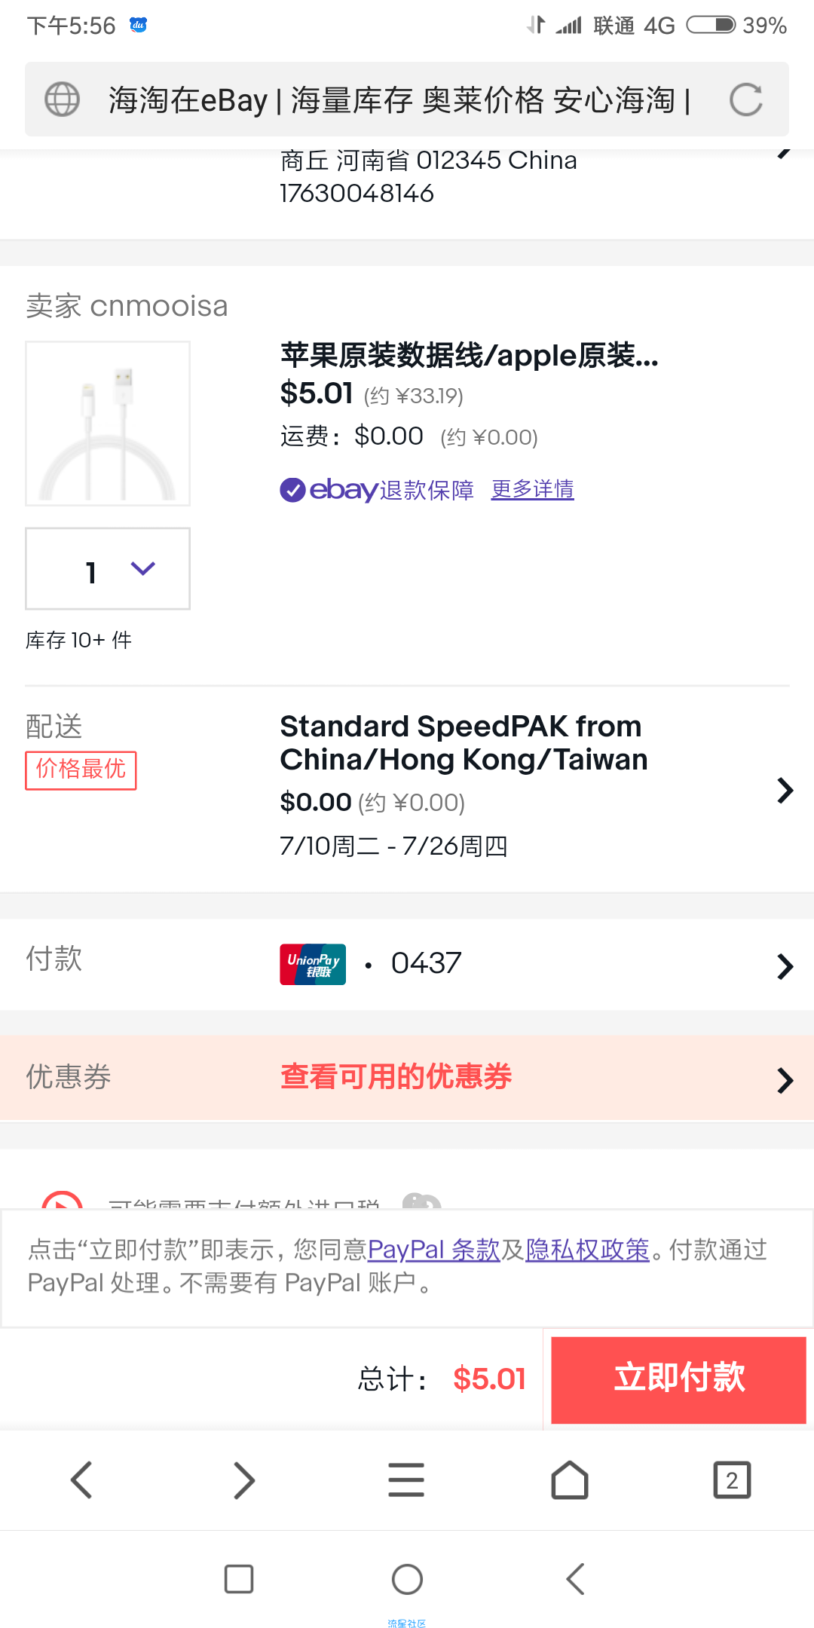
Task: Open the browser hamburger menu
Action: (x=406, y=1480)
